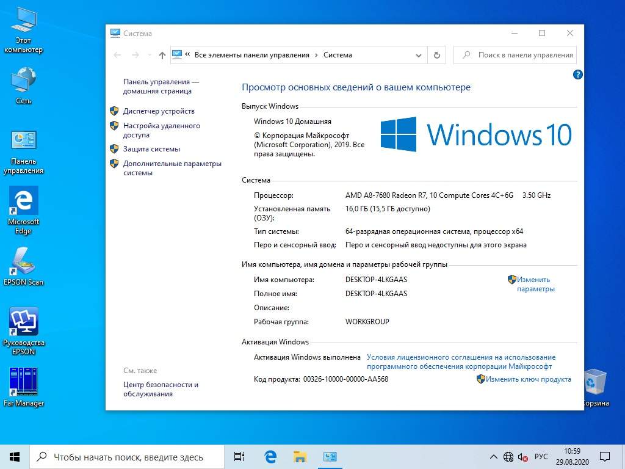The image size is (625, 469).
Task: Open the Microsoft license terms link
Action: 461,362
